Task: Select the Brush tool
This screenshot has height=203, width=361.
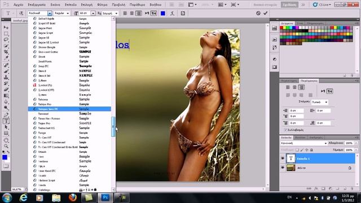Action: tap(6, 71)
